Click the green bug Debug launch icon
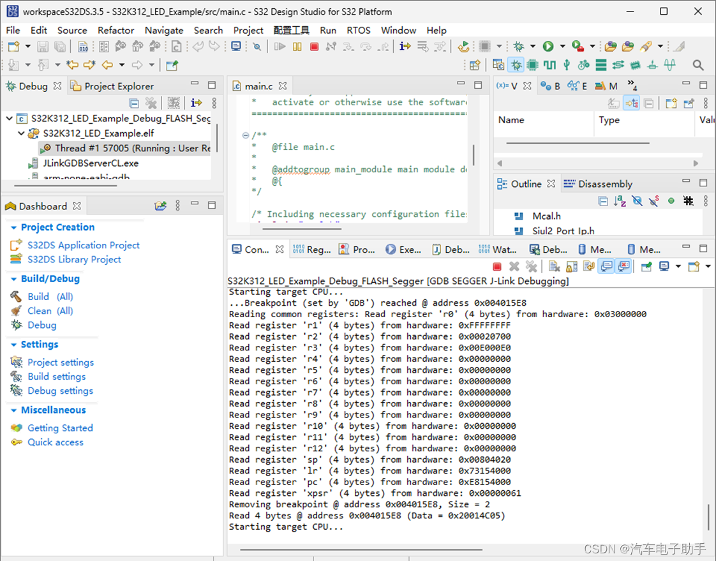Screen dimensions: 716x561 (519, 47)
